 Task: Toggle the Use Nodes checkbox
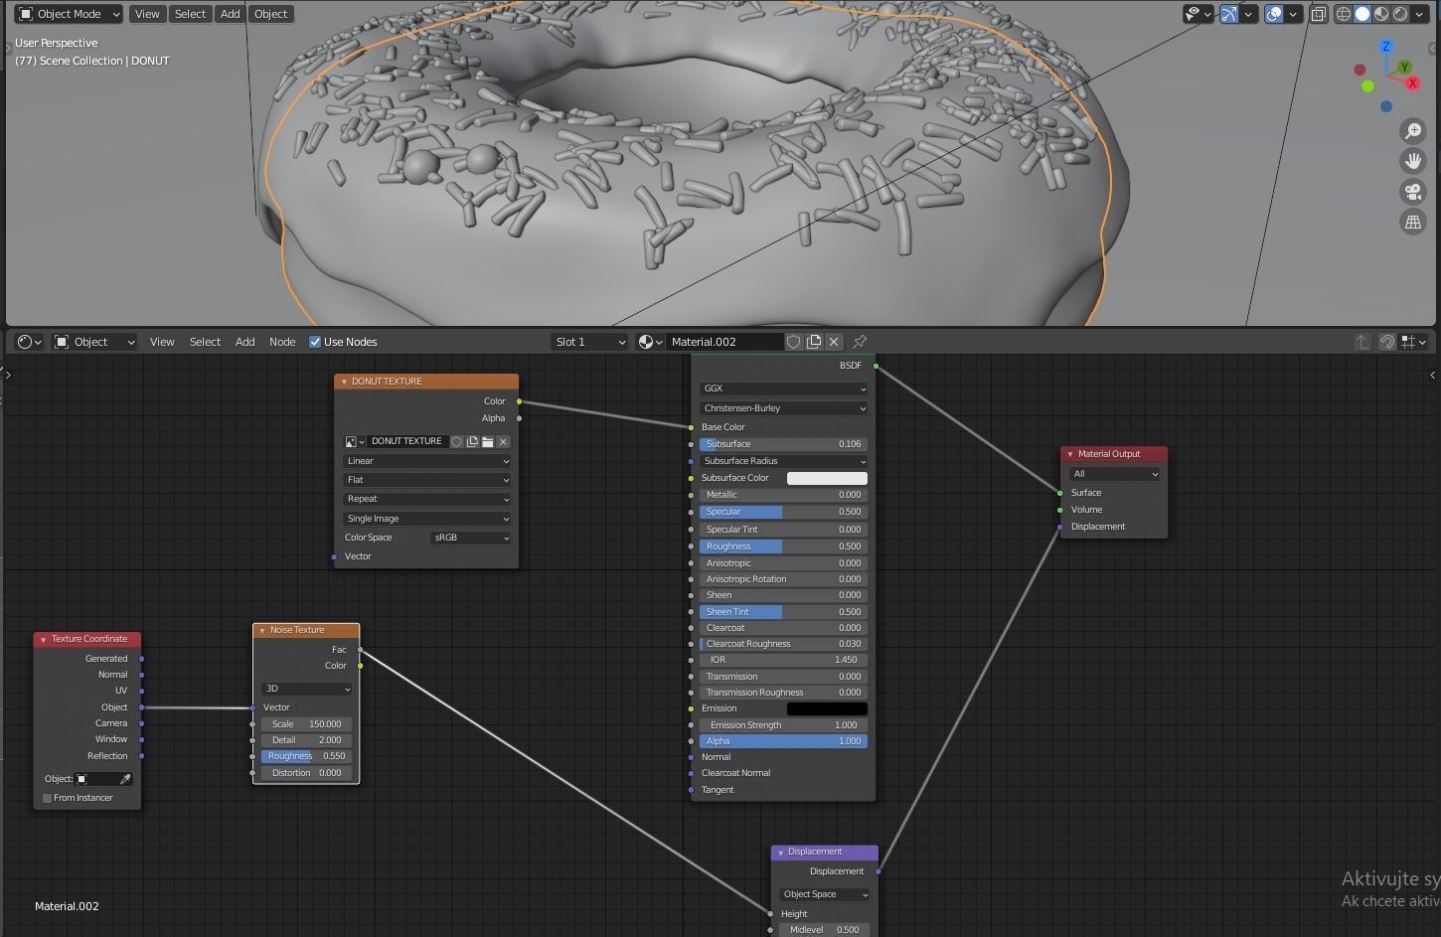pyautogui.click(x=315, y=342)
